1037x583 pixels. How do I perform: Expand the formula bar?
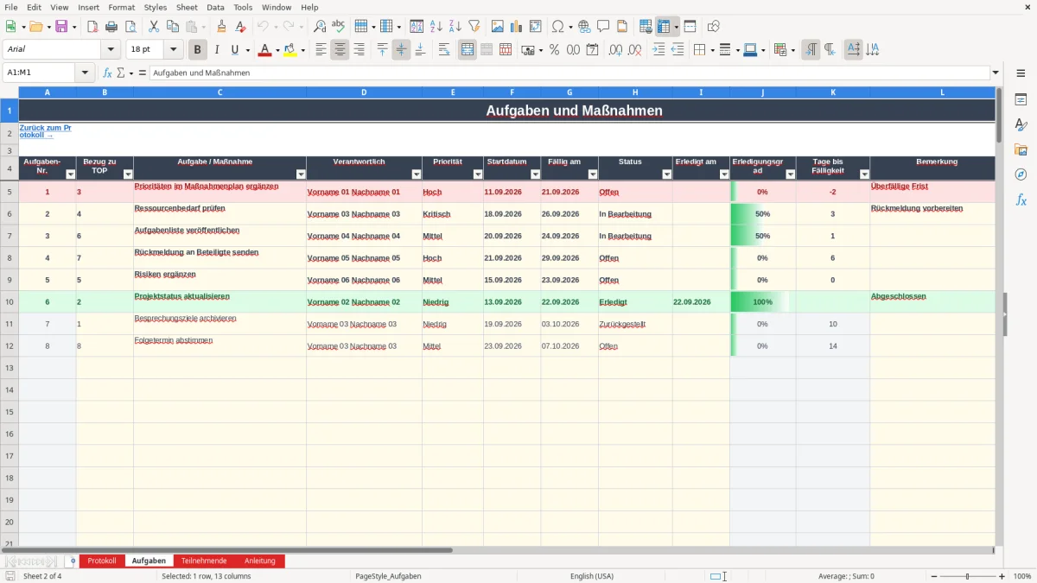coord(996,73)
